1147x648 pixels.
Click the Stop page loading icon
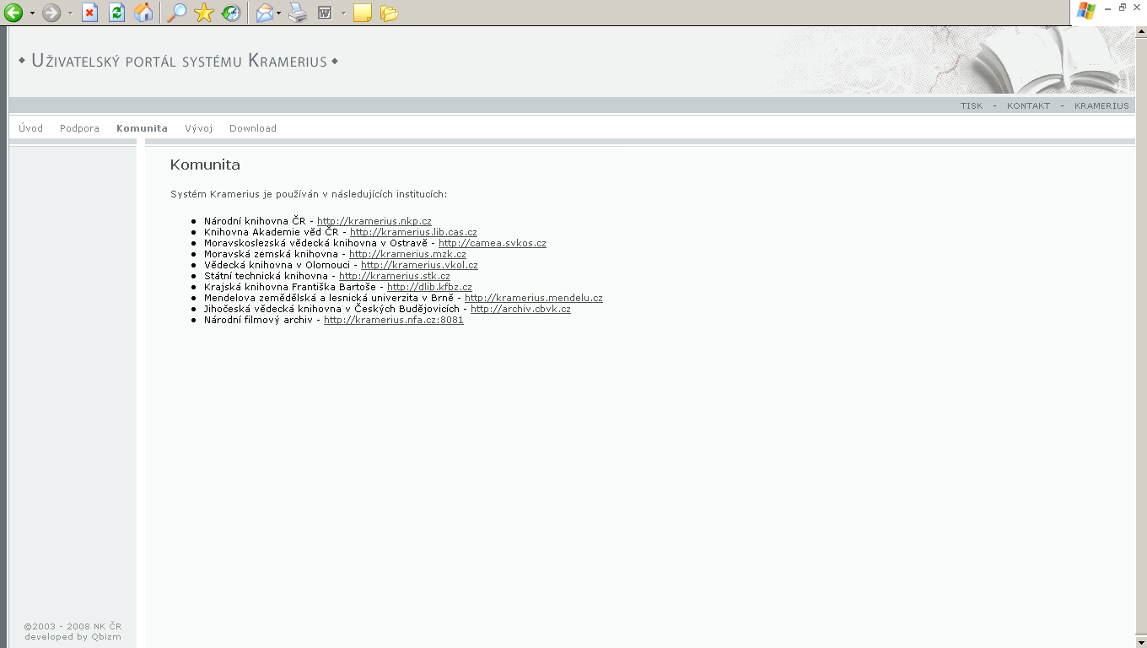pyautogui.click(x=90, y=13)
